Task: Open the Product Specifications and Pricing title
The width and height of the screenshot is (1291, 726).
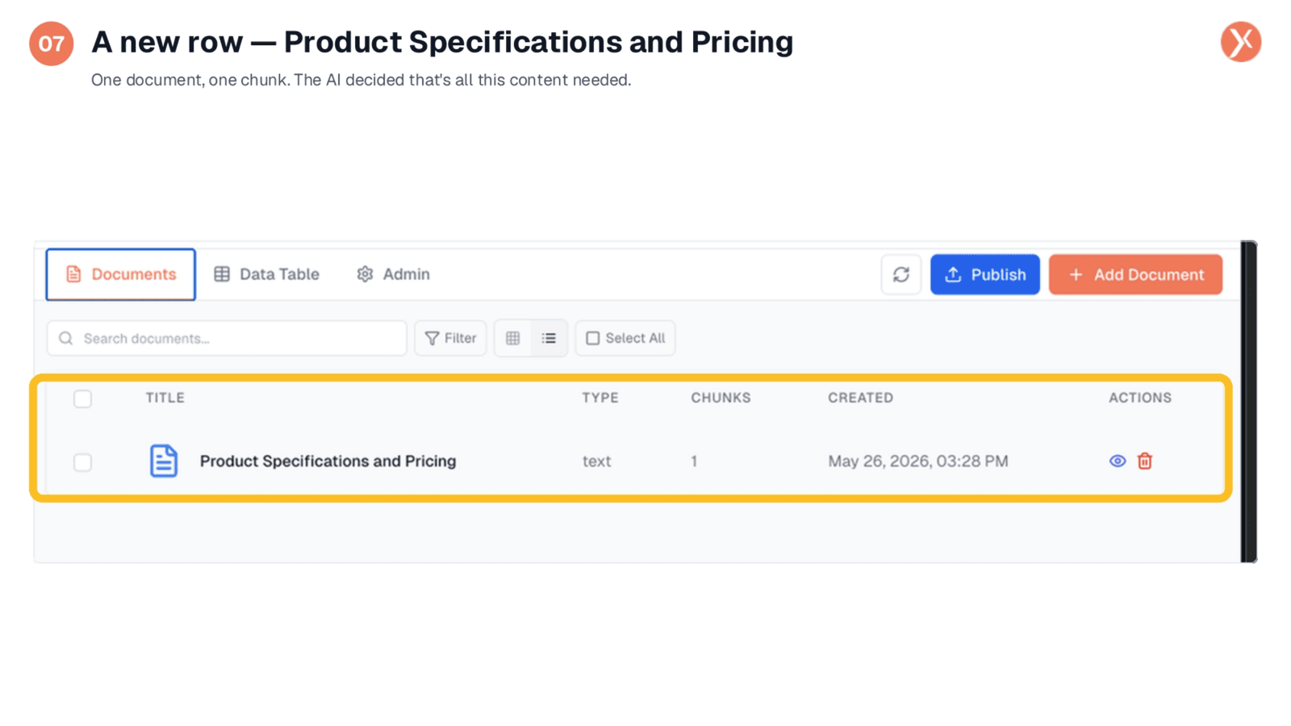Action: point(328,461)
